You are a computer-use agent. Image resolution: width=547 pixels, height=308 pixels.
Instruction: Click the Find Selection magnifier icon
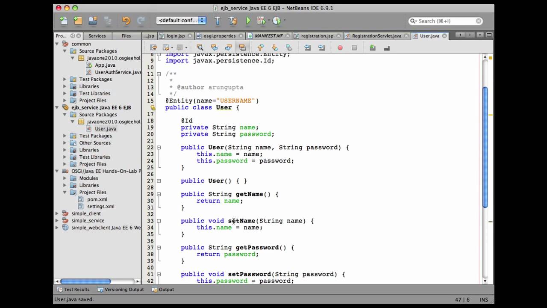point(200,47)
